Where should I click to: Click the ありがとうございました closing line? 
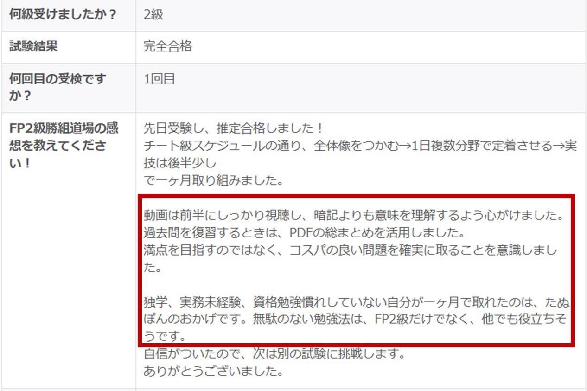pos(213,372)
